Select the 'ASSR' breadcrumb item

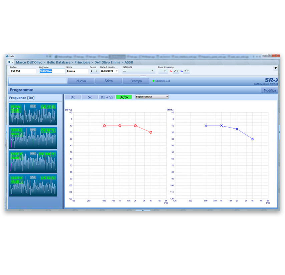point(129,62)
